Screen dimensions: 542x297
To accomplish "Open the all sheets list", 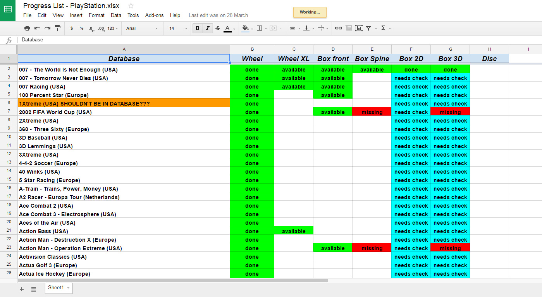I will (34, 289).
